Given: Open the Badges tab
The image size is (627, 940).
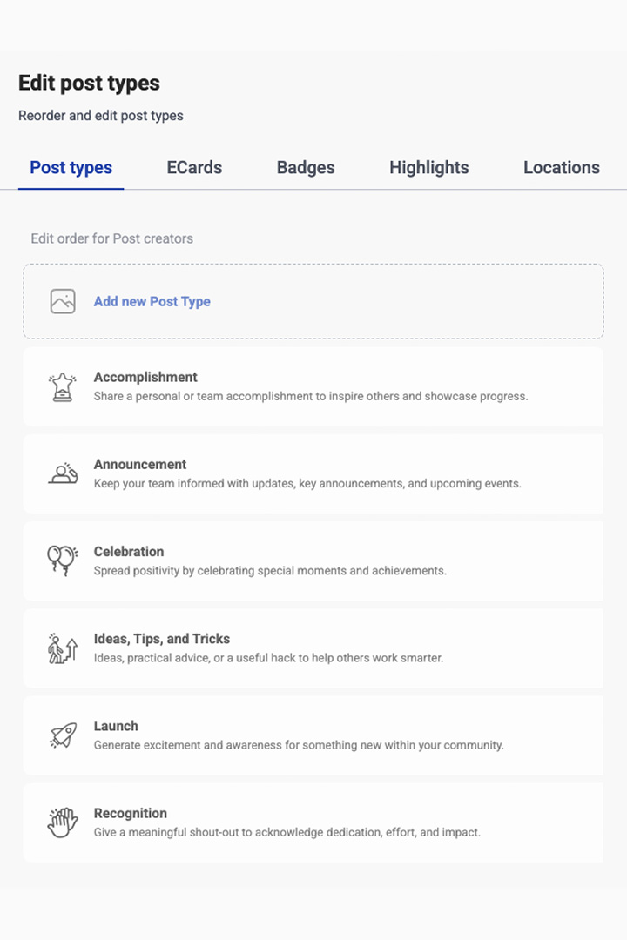Looking at the screenshot, I should pyautogui.click(x=306, y=167).
